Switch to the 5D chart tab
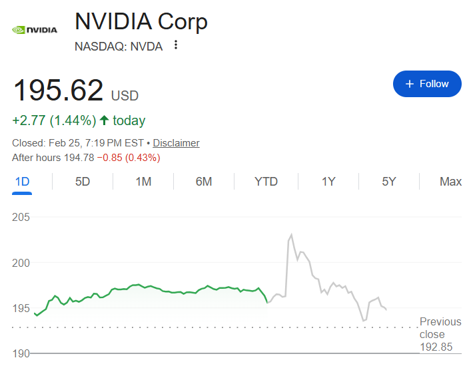 click(x=83, y=182)
